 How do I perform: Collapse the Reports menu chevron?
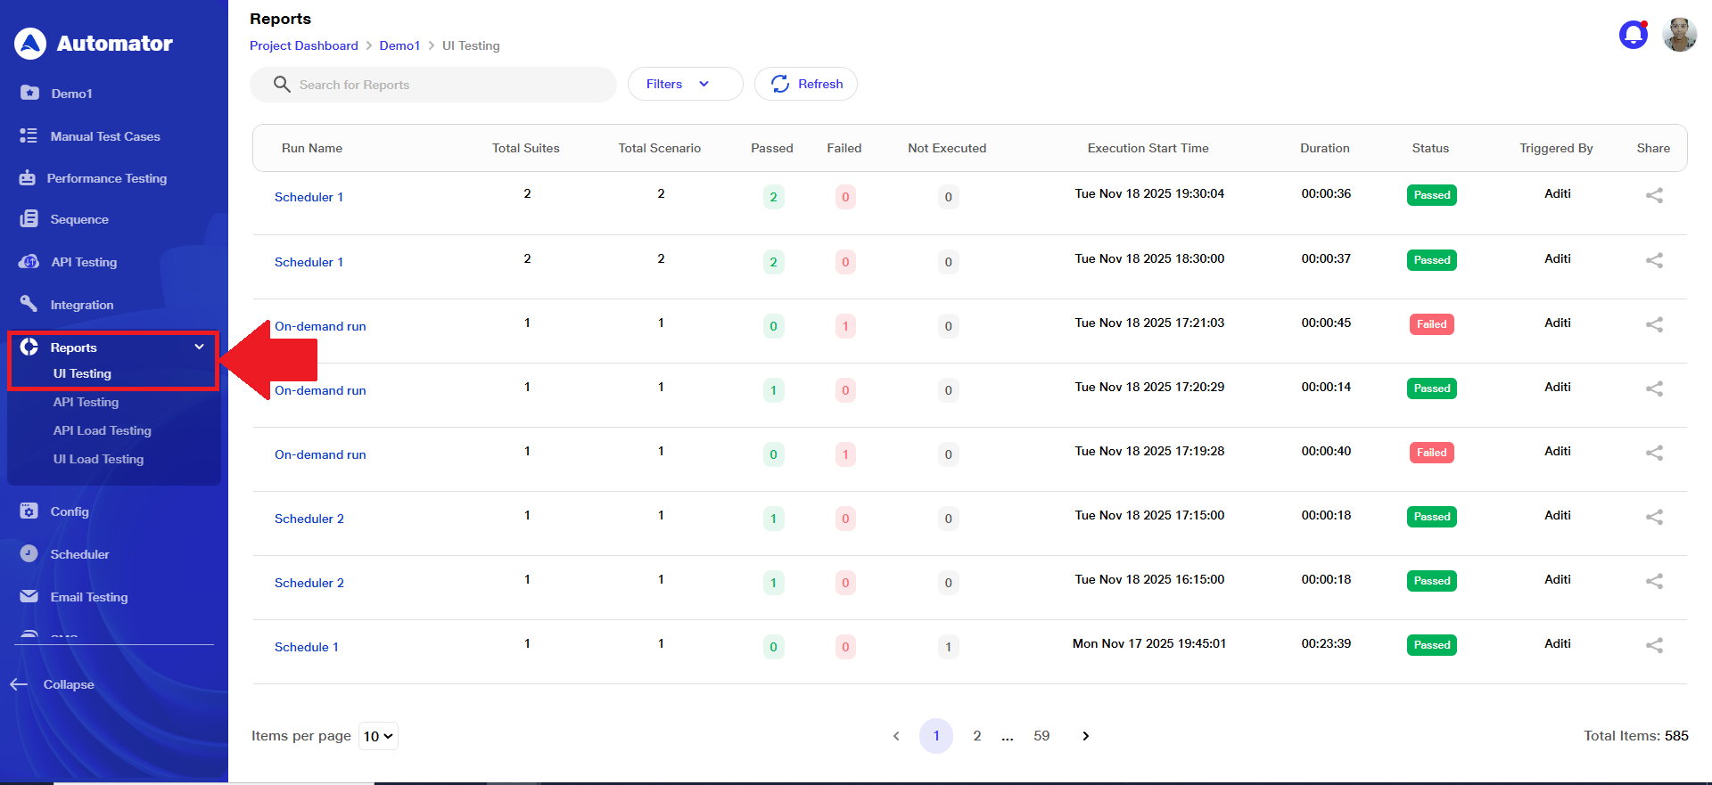(199, 348)
